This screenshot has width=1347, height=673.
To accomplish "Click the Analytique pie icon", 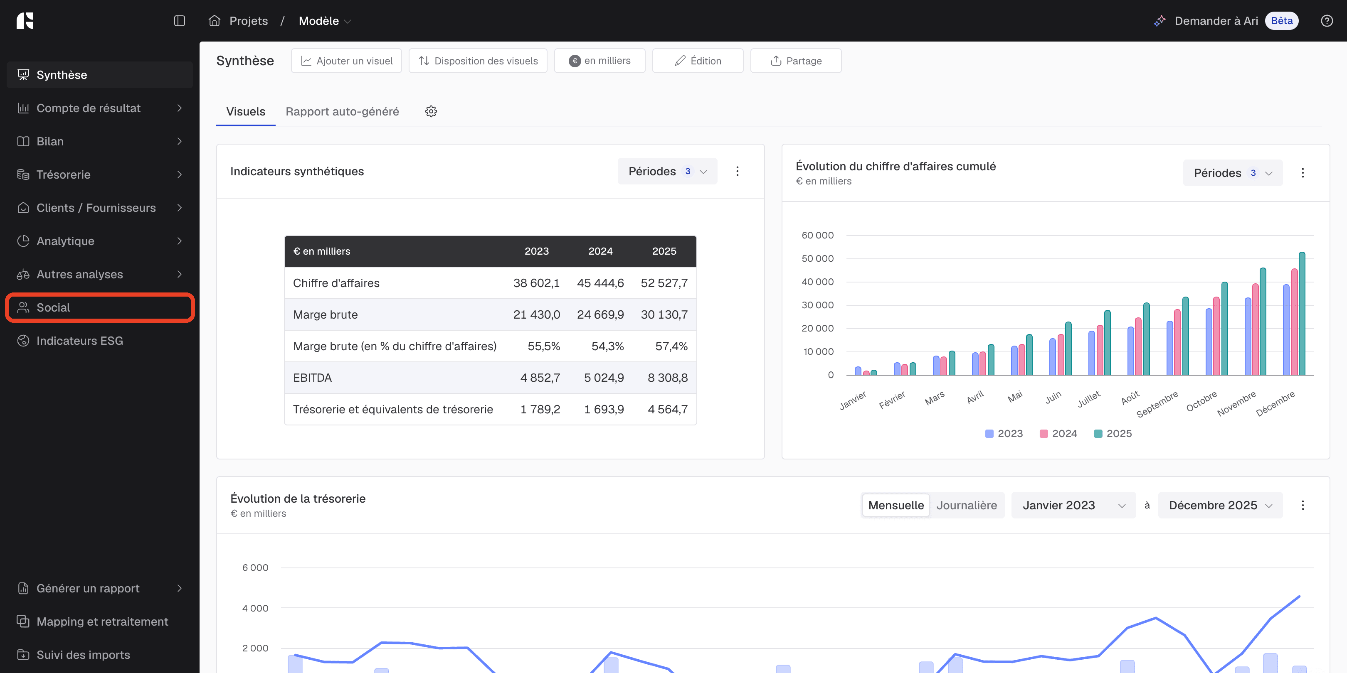I will point(23,241).
